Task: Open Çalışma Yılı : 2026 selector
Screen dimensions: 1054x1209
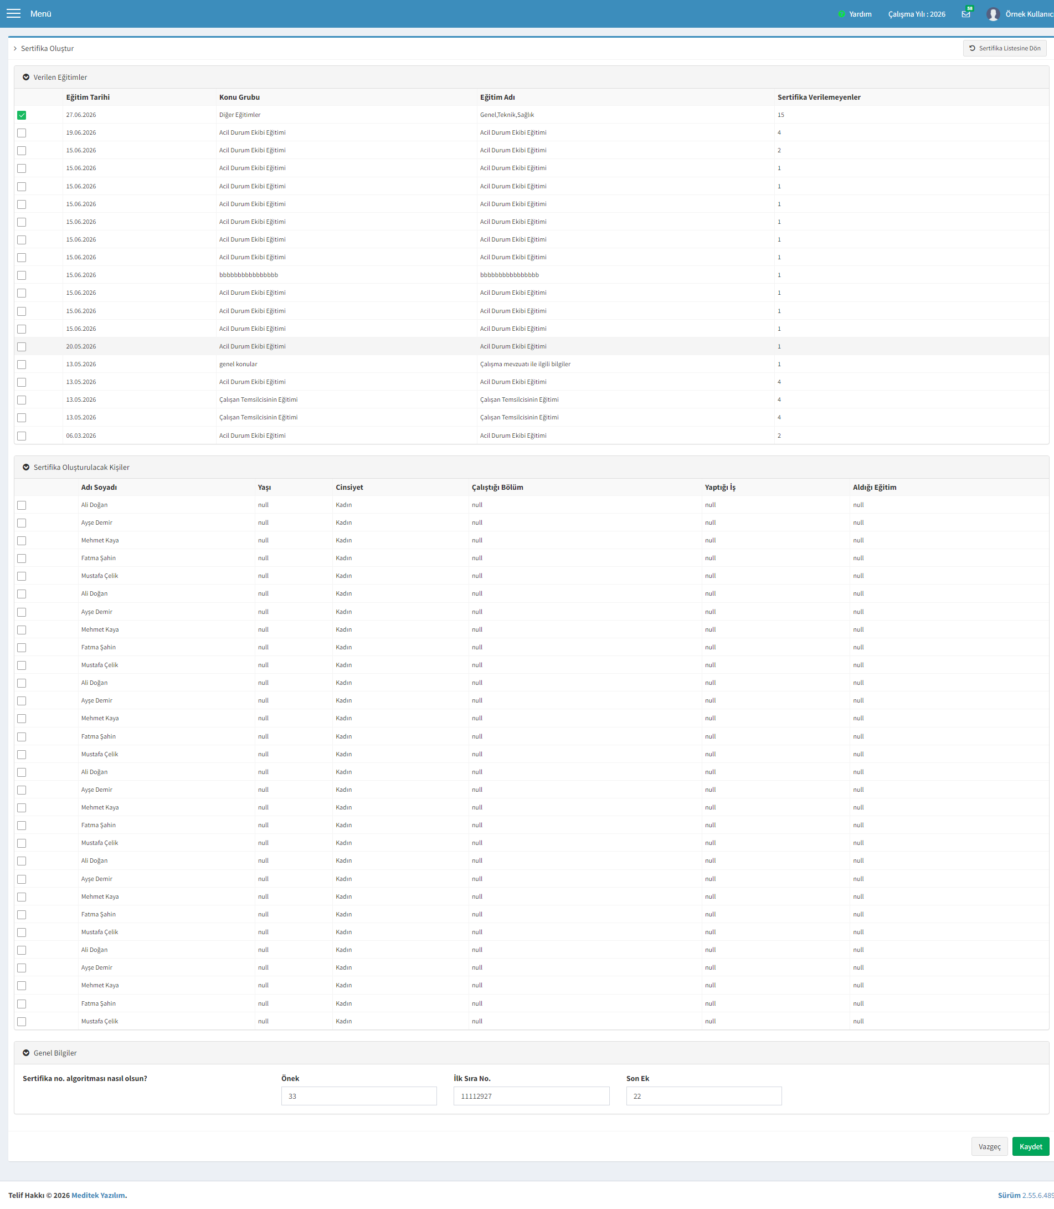Action: coord(917,14)
